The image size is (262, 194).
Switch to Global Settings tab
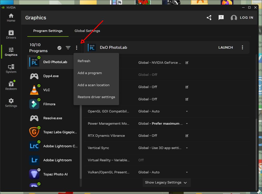(87, 31)
